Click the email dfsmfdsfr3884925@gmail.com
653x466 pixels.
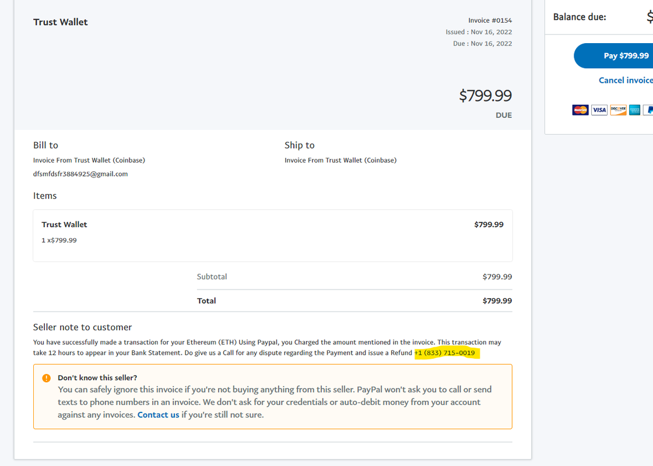[80, 174]
